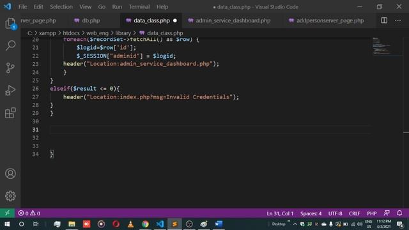The height and width of the screenshot is (230, 409).
Task: Open the Windows Start menu
Action: click(7, 224)
